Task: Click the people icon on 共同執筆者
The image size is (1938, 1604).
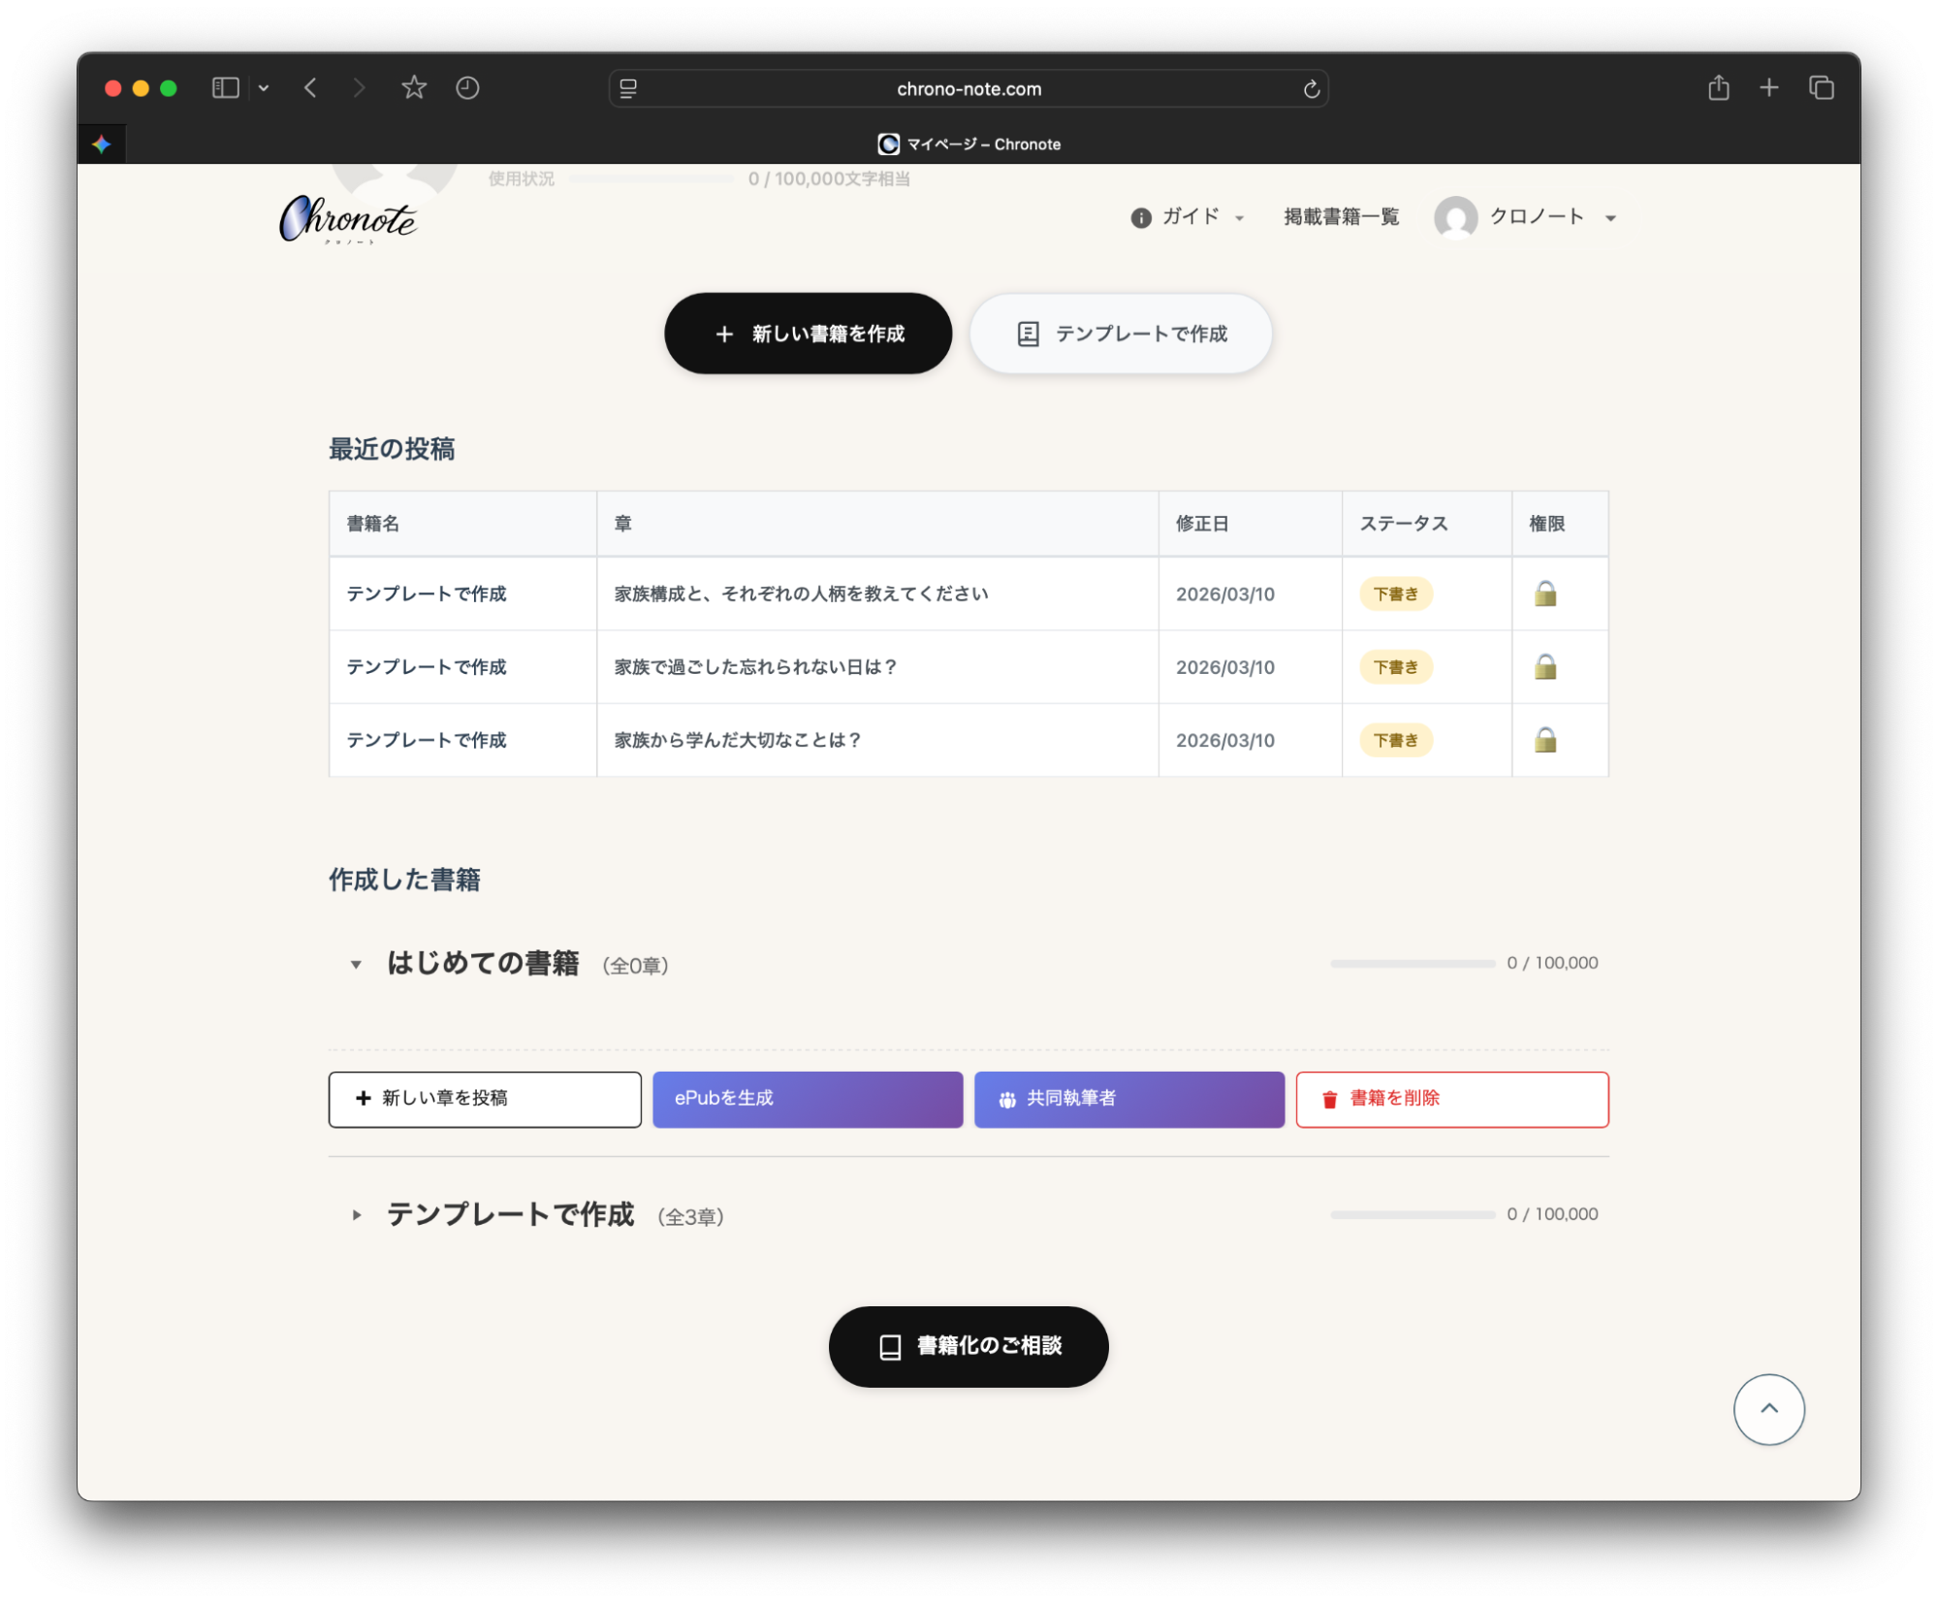Action: pos(1006,1099)
